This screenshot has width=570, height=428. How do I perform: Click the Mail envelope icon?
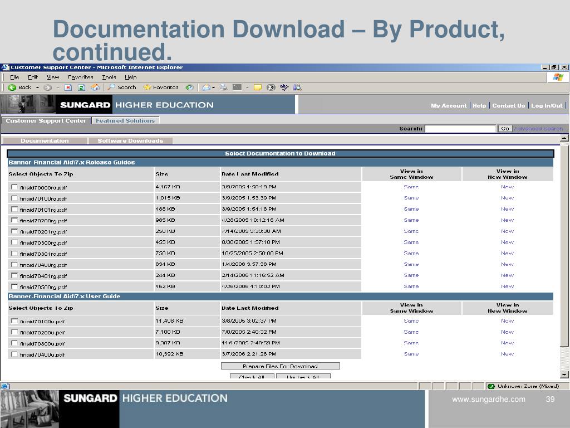tap(206, 87)
